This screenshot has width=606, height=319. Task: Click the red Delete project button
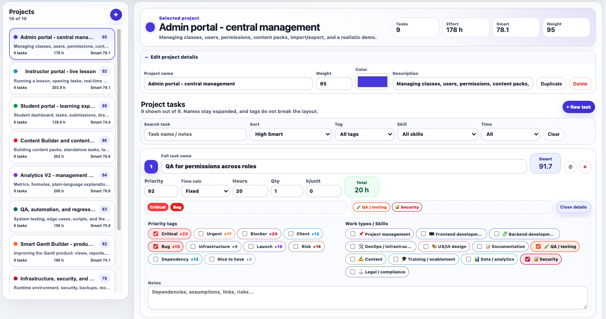(580, 84)
